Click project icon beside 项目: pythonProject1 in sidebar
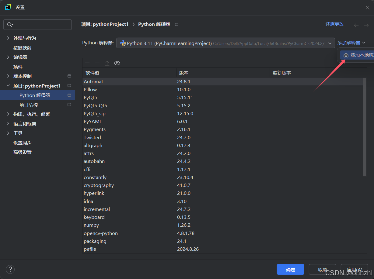 tap(69, 86)
